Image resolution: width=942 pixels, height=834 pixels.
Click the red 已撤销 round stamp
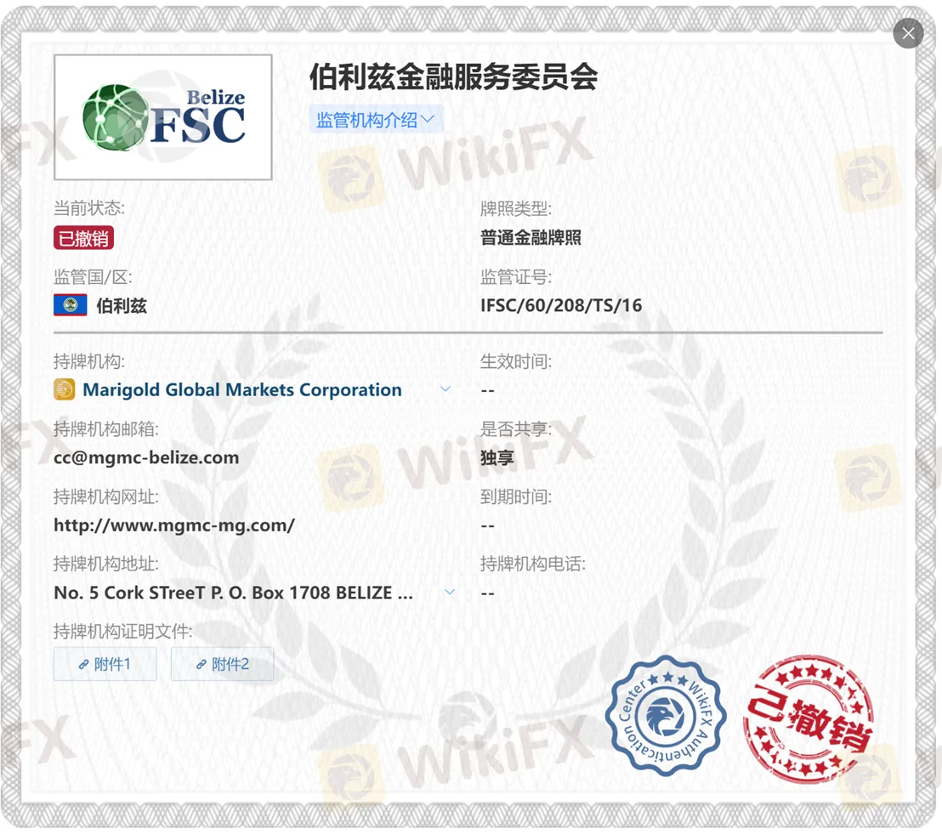808,719
